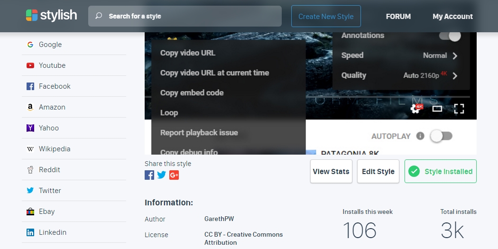
Task: Click the 3k total installs value
Action: coord(452,231)
